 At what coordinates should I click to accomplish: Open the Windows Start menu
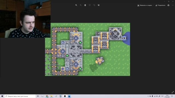pos(2,96)
